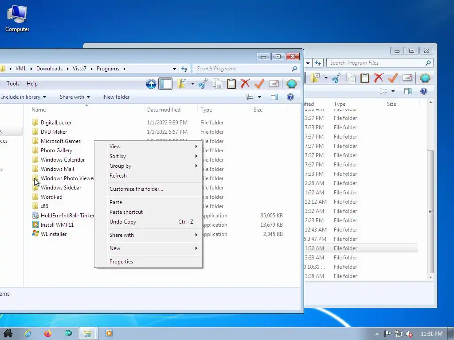
Task: Launch Firefox from the taskbar
Action: click(x=47, y=333)
